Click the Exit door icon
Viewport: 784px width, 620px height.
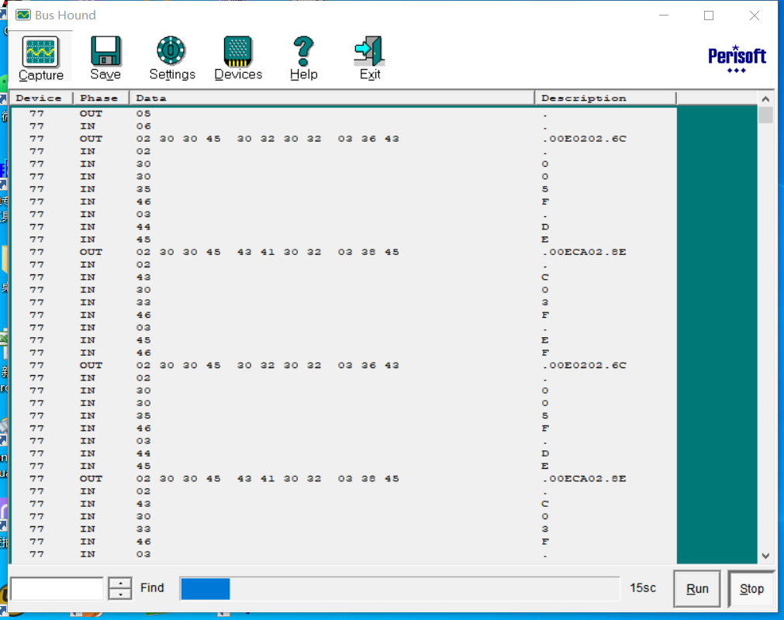pos(369,51)
